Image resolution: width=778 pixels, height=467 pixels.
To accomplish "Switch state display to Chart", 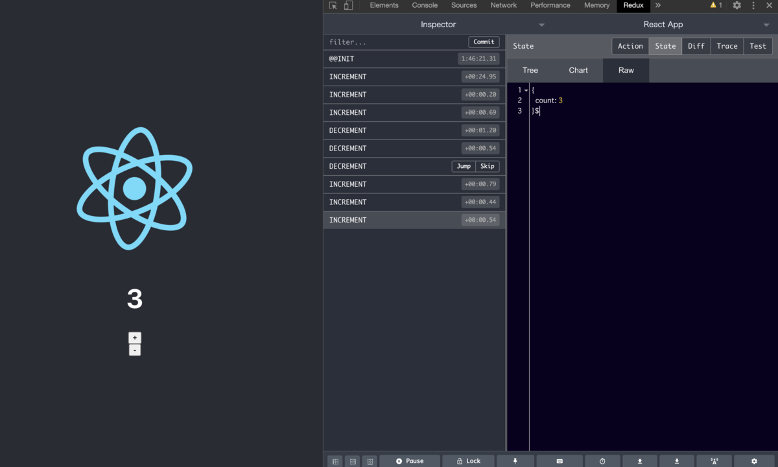I will tap(578, 70).
